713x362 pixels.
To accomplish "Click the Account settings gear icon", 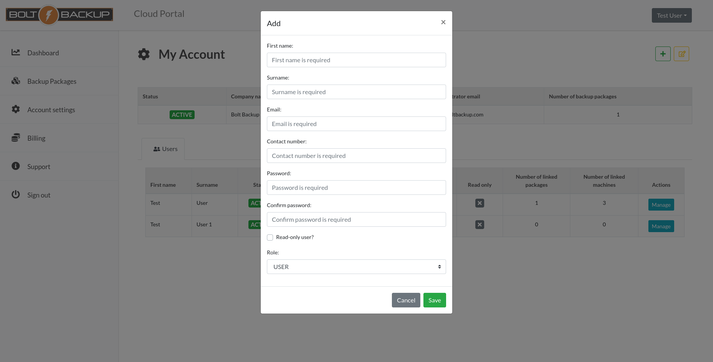I will click(x=16, y=109).
